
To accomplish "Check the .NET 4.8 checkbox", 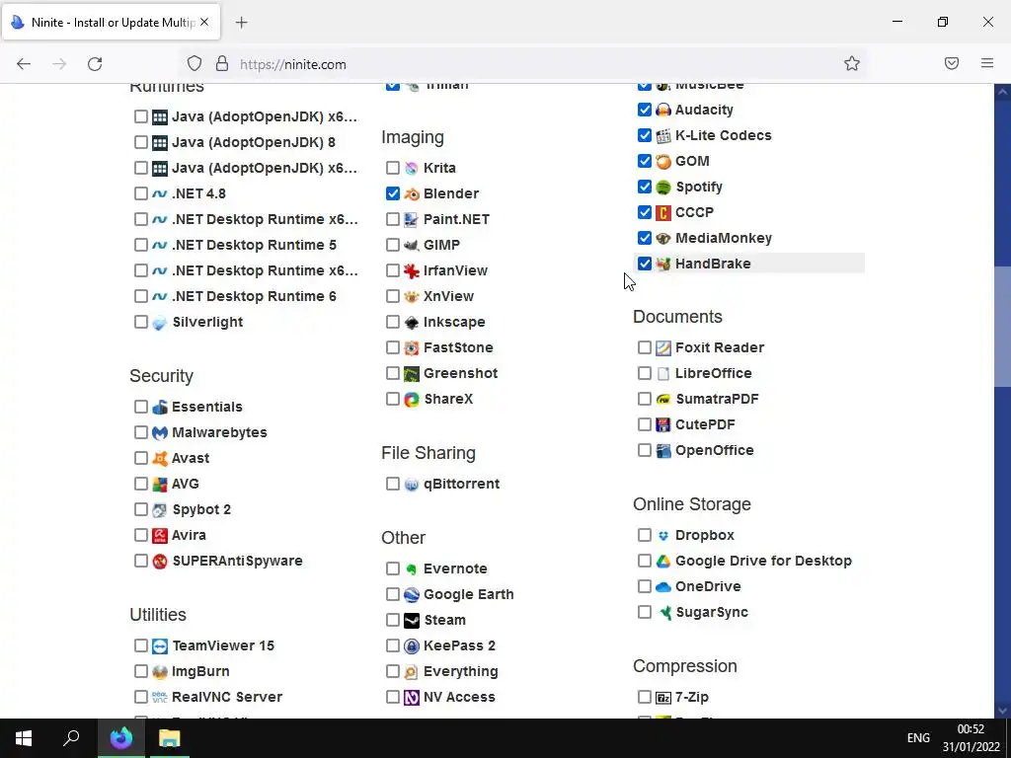I will (x=140, y=193).
